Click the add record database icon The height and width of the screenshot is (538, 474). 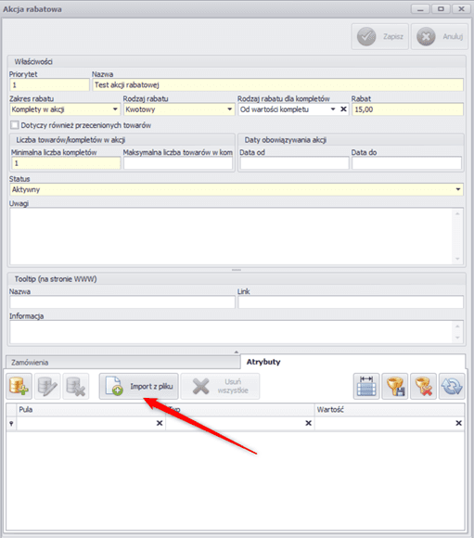19,386
